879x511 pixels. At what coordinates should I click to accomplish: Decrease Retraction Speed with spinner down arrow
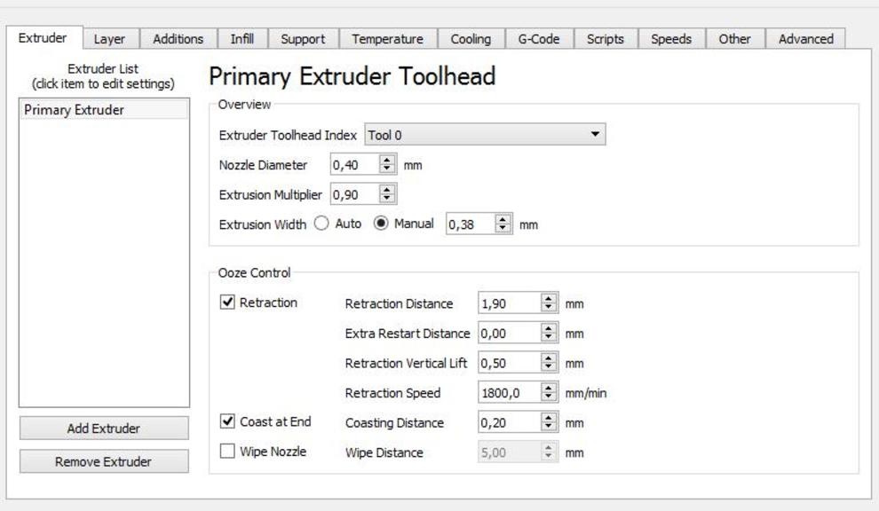coord(549,397)
